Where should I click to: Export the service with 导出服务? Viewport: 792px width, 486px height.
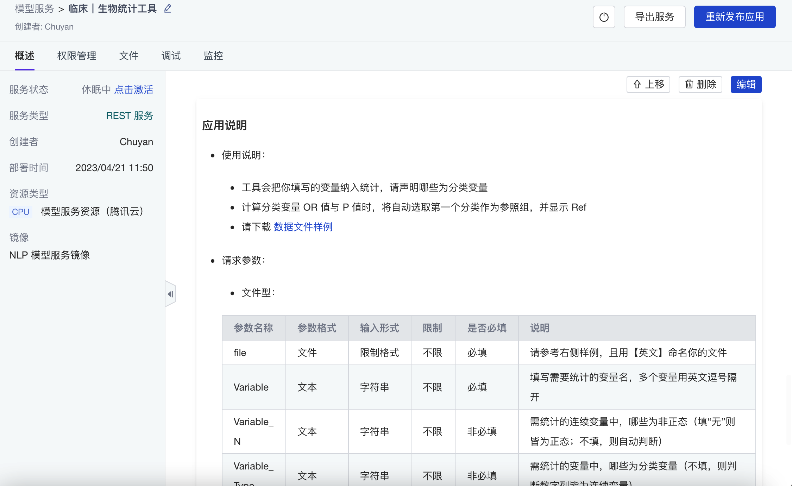click(x=654, y=17)
